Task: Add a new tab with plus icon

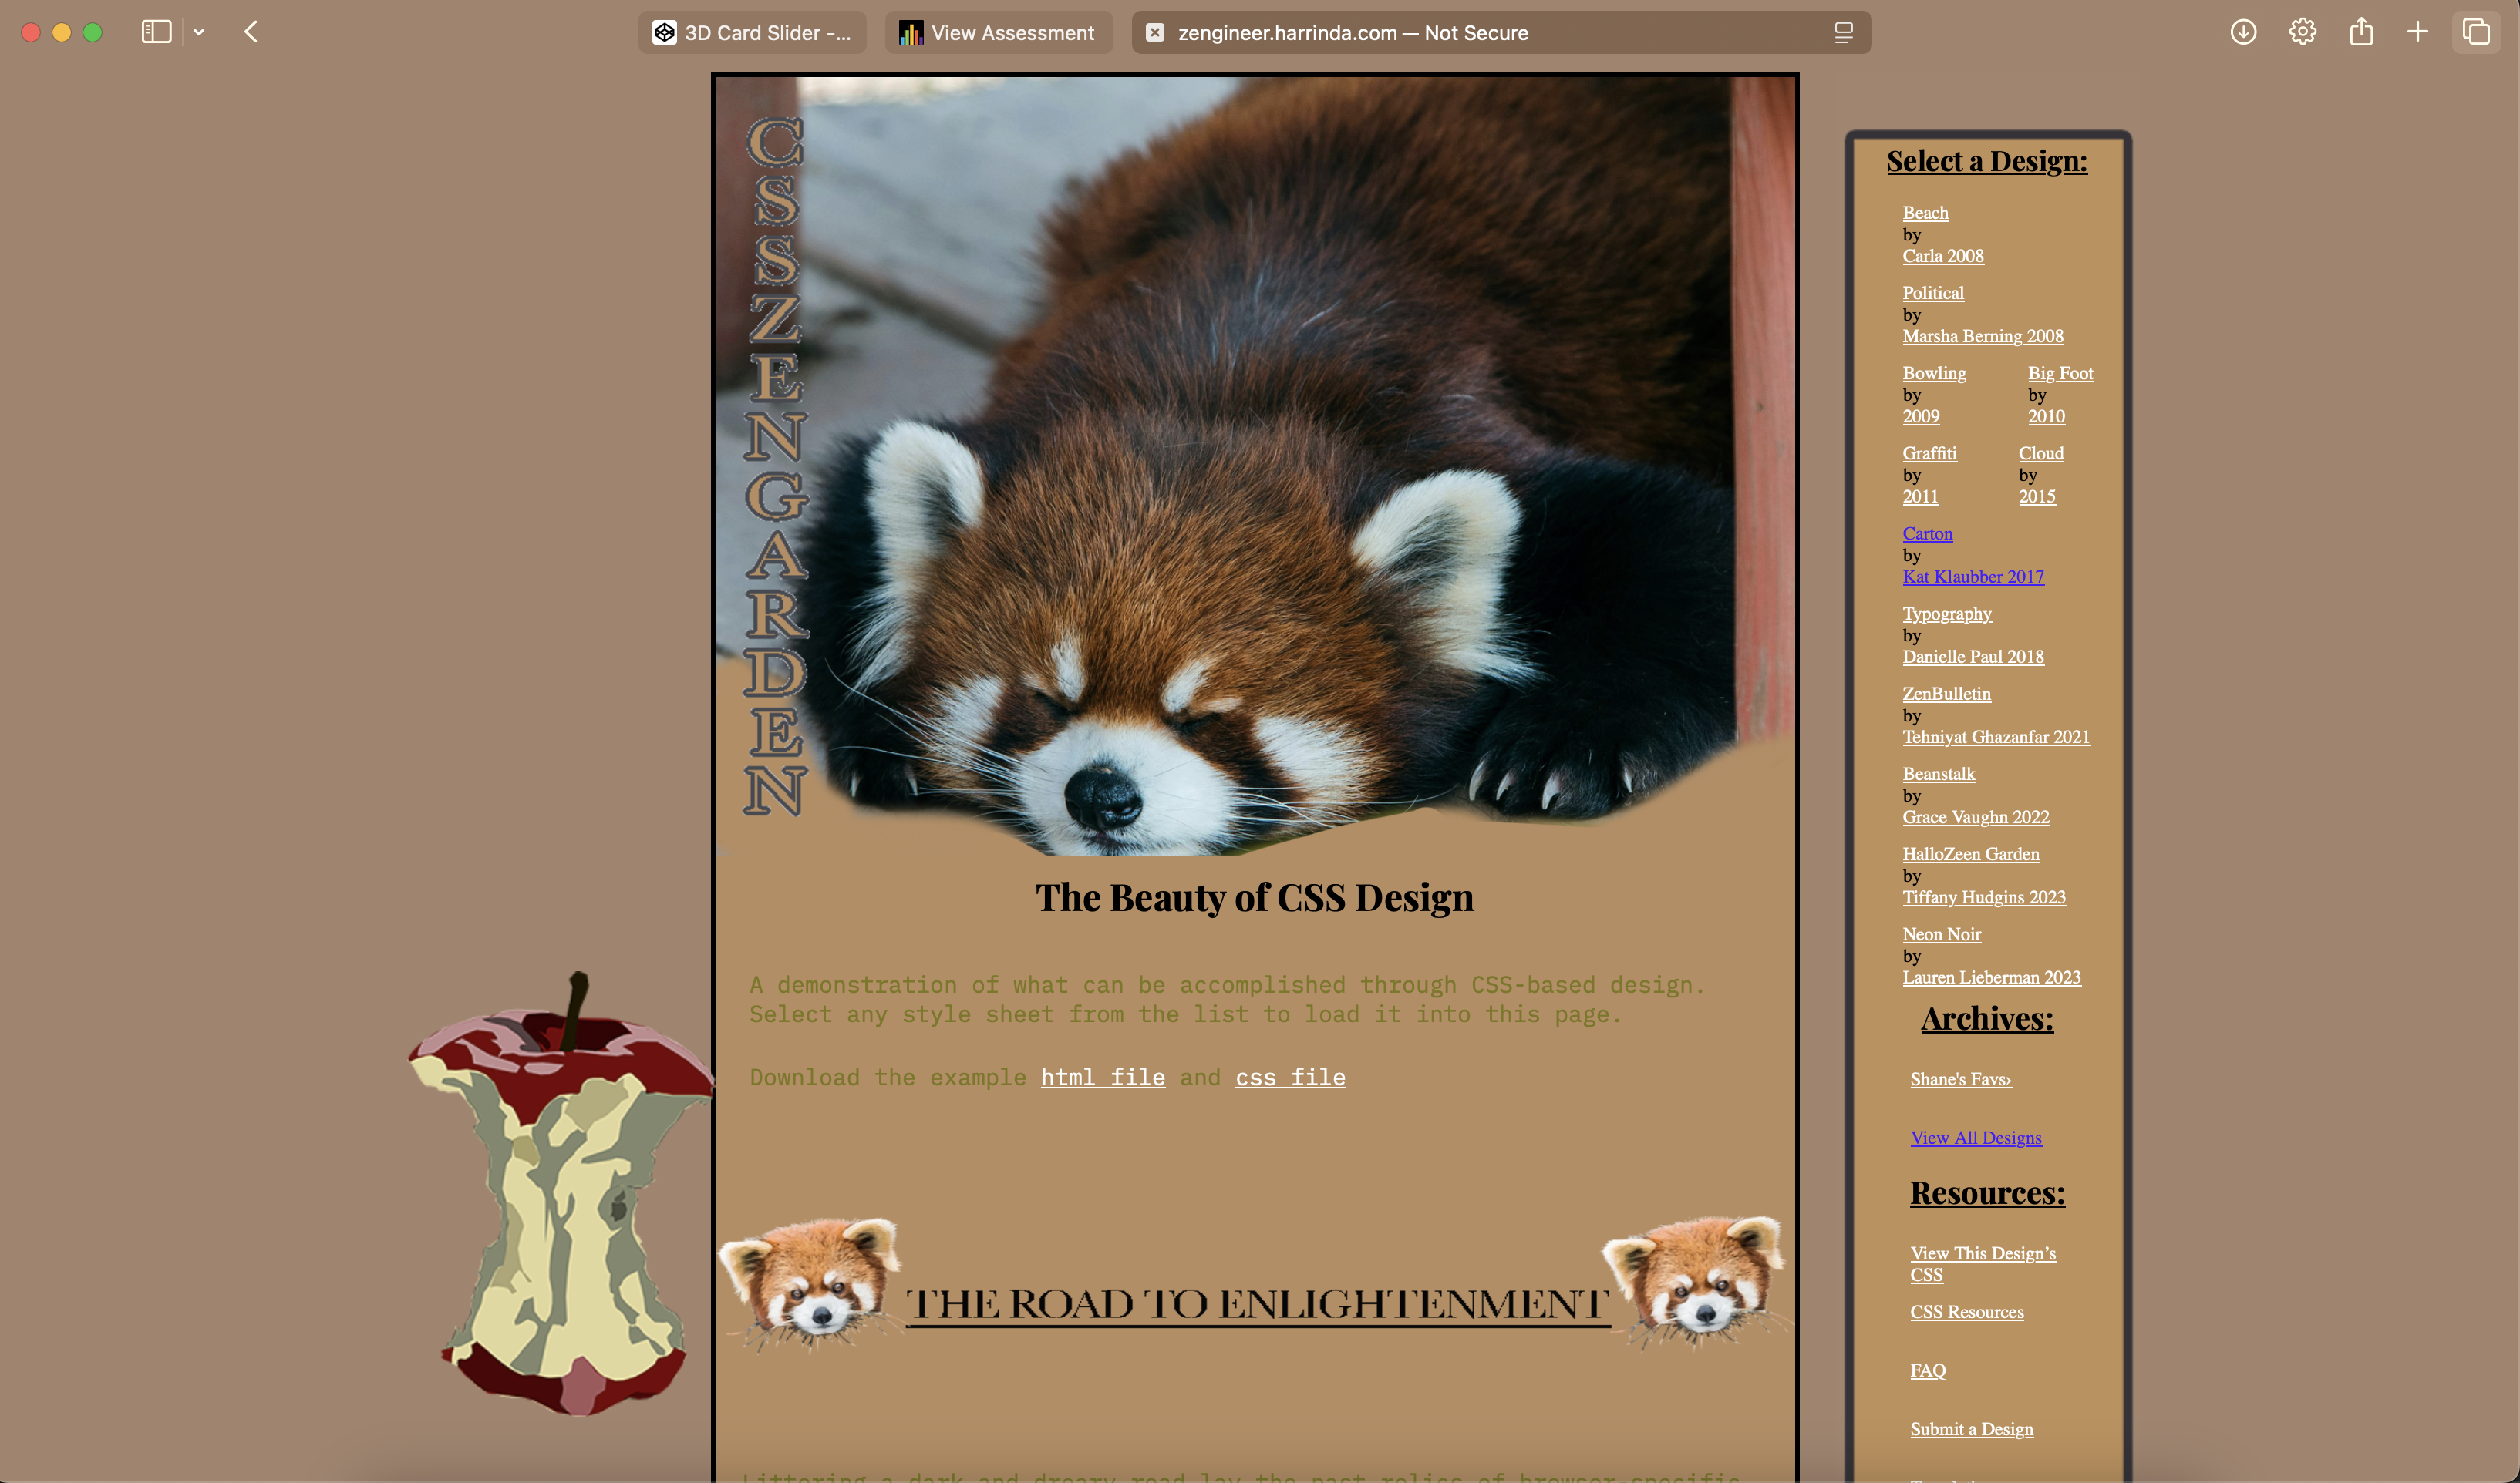Action: (2418, 32)
